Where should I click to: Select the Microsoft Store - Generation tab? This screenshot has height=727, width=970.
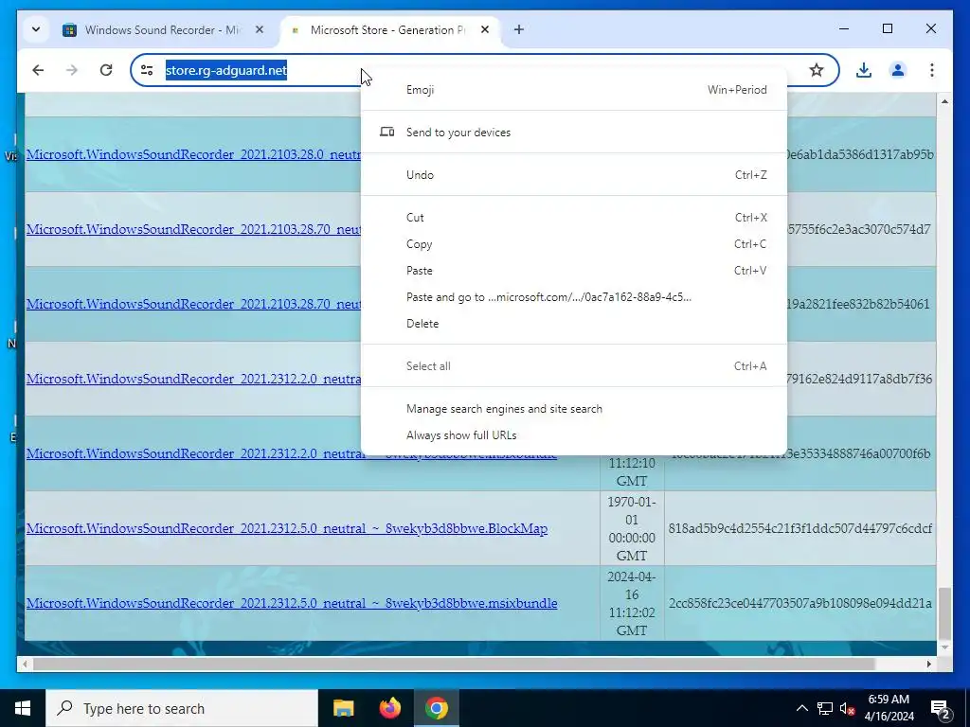click(x=387, y=29)
